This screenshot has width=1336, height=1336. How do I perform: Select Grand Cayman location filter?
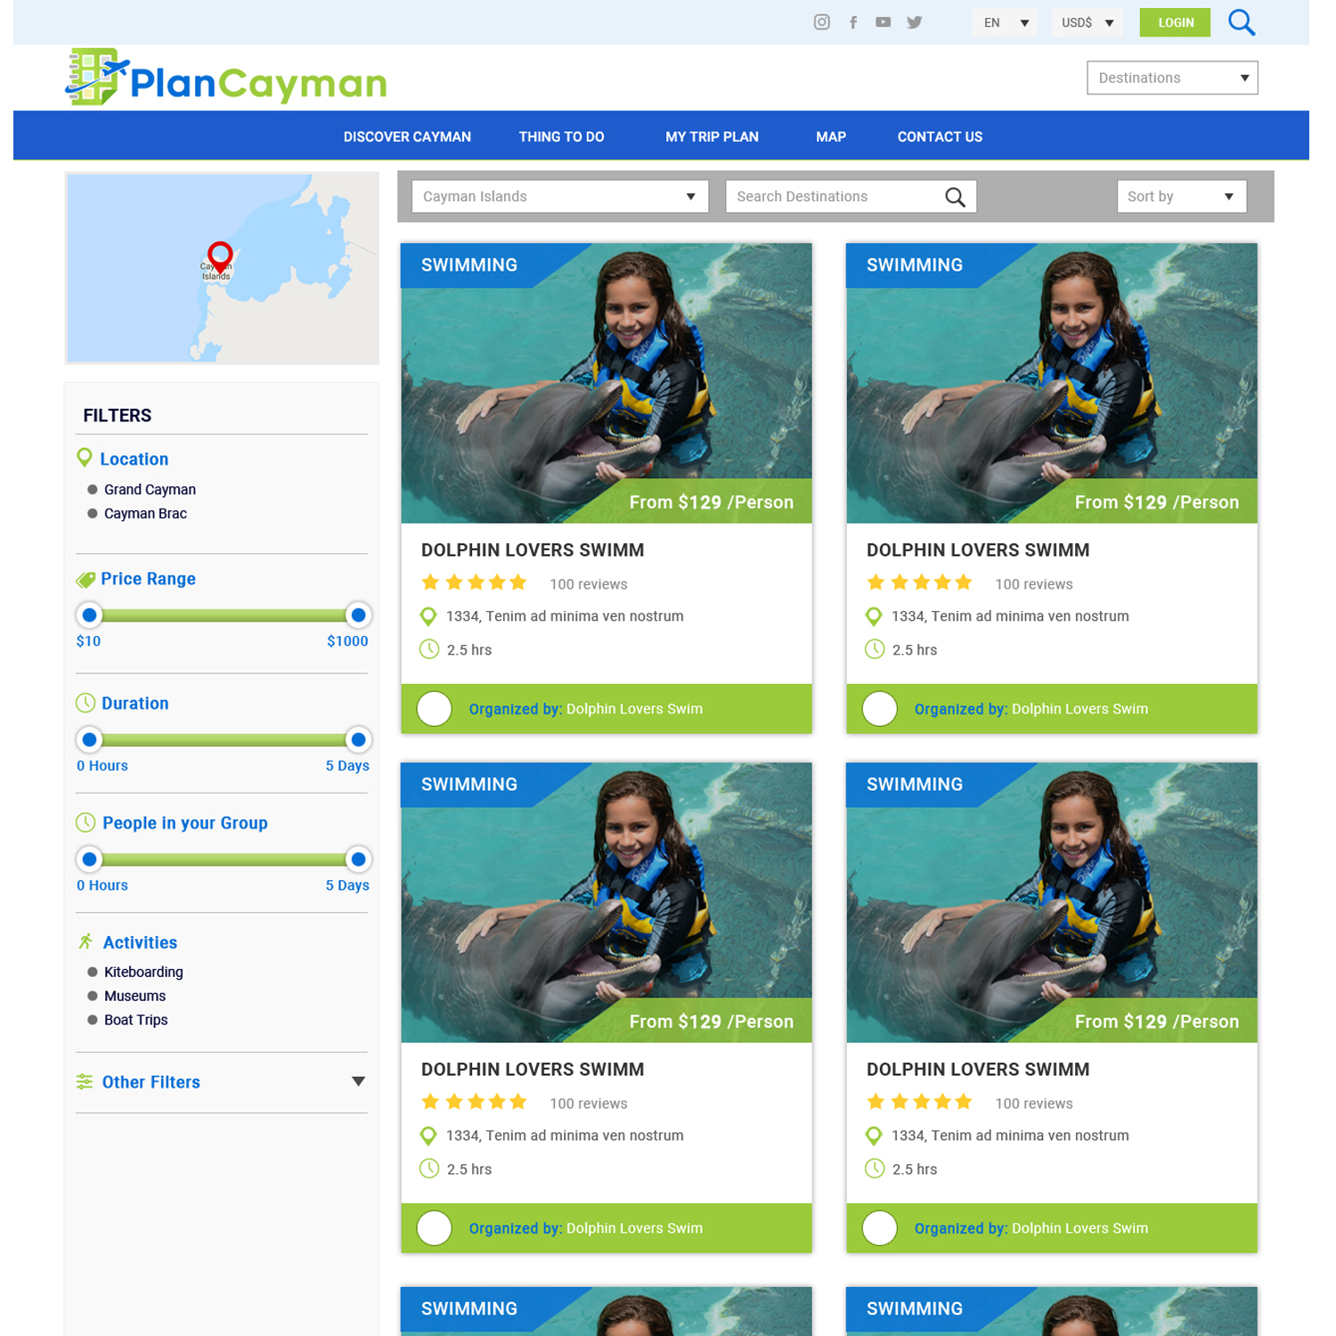142,489
